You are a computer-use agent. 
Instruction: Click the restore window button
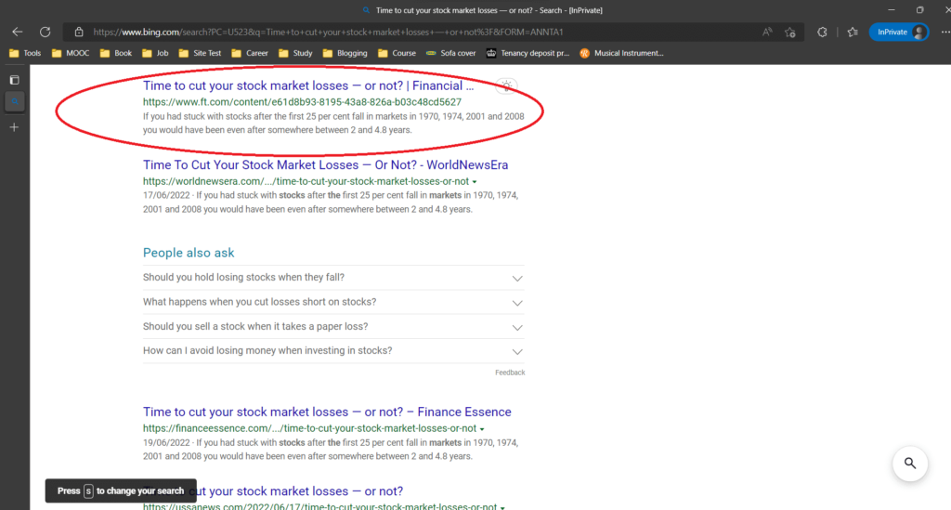coord(920,10)
